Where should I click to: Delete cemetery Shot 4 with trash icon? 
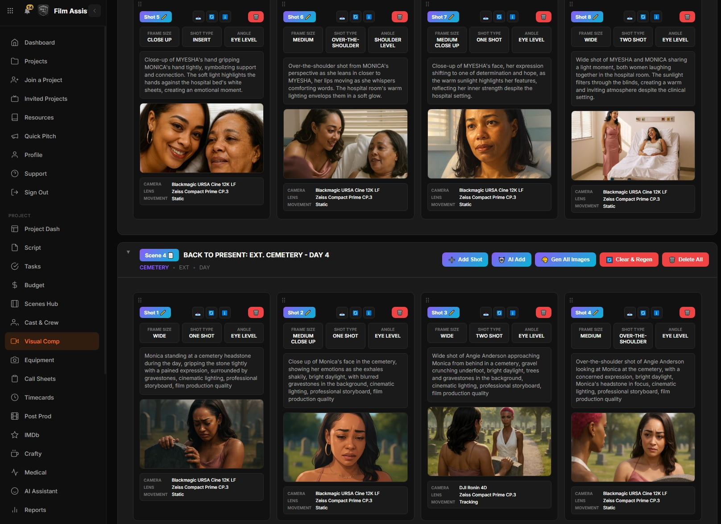tap(687, 313)
